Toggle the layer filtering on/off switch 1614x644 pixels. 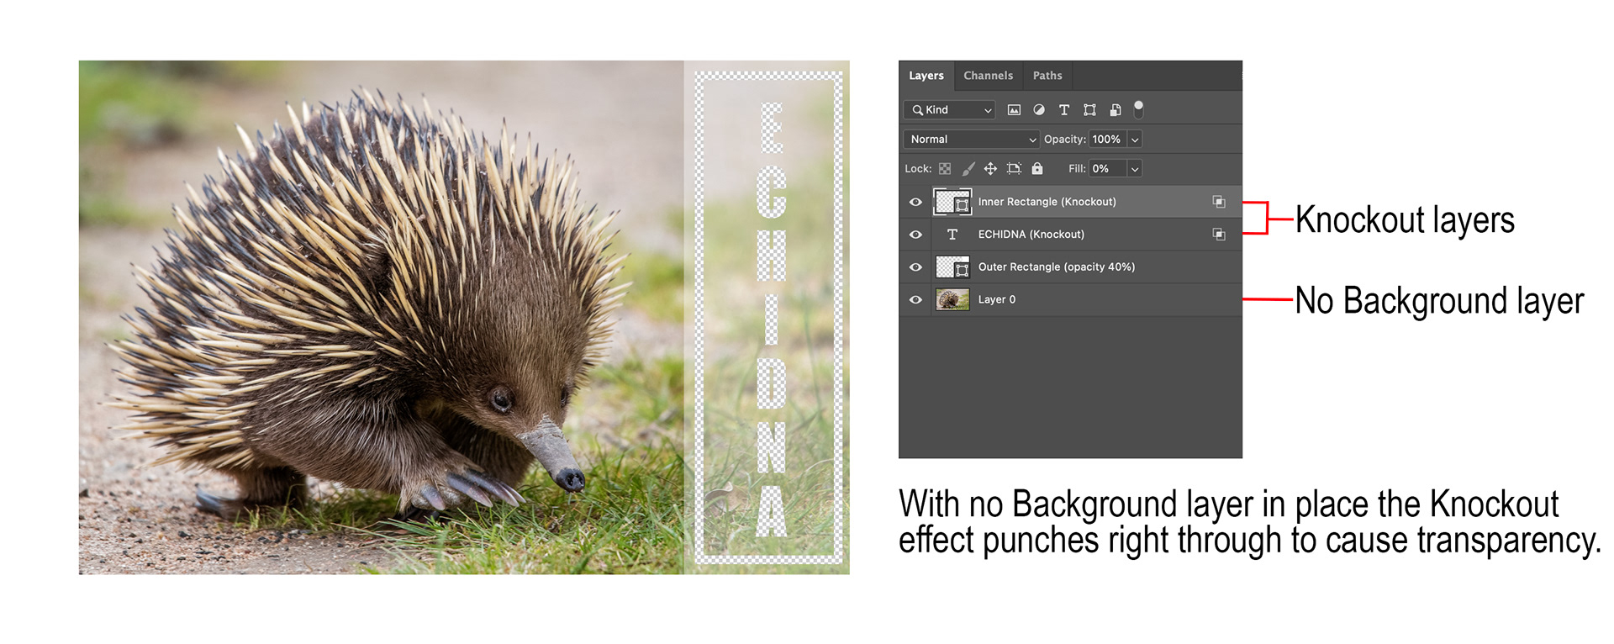pyautogui.click(x=1138, y=108)
